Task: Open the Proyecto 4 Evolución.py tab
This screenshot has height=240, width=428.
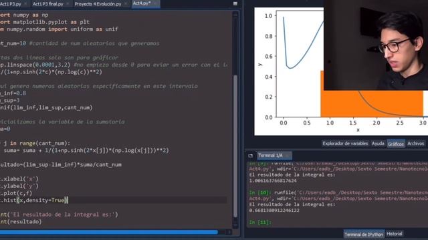Action: tap(98, 4)
